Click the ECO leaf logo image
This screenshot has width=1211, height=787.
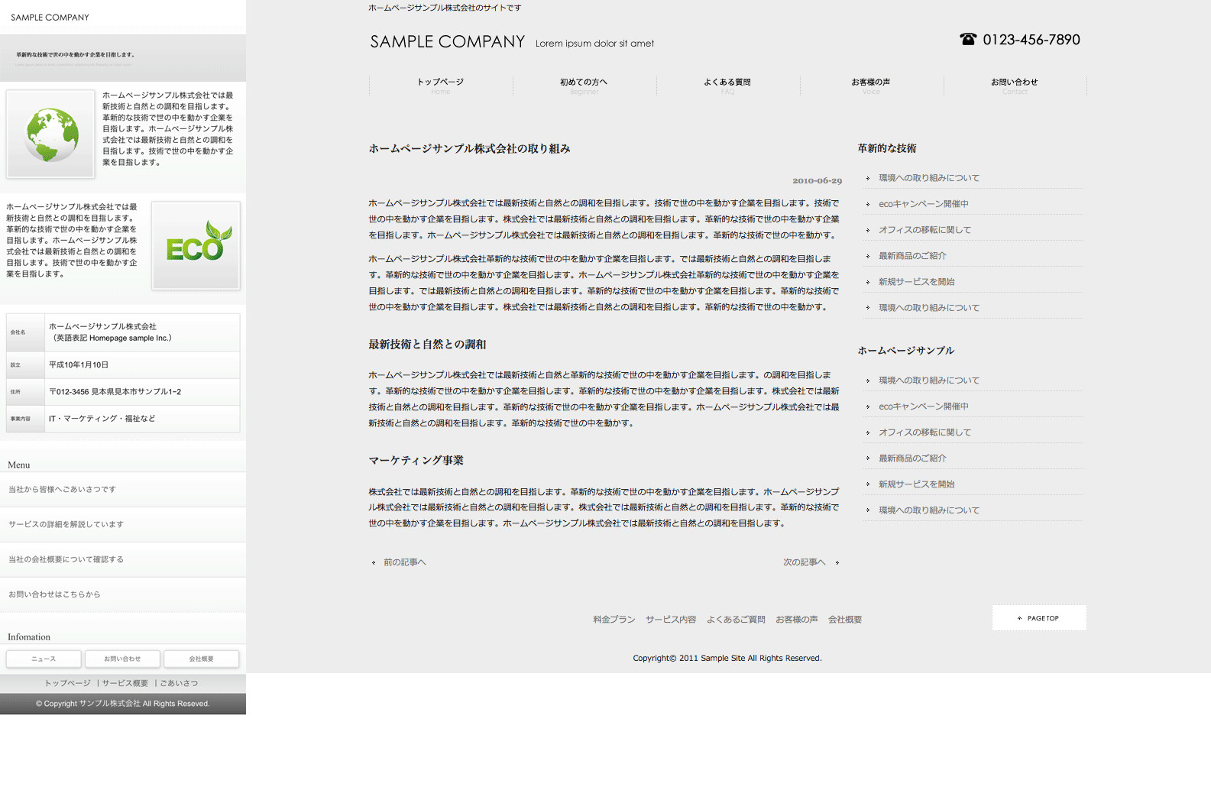click(196, 245)
